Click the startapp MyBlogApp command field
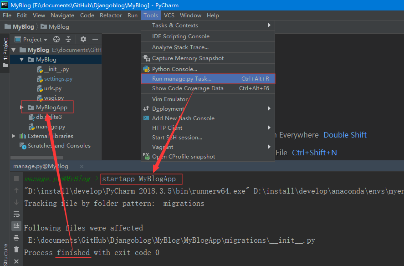Image resolution: width=404 pixels, height=266 pixels. click(x=141, y=179)
